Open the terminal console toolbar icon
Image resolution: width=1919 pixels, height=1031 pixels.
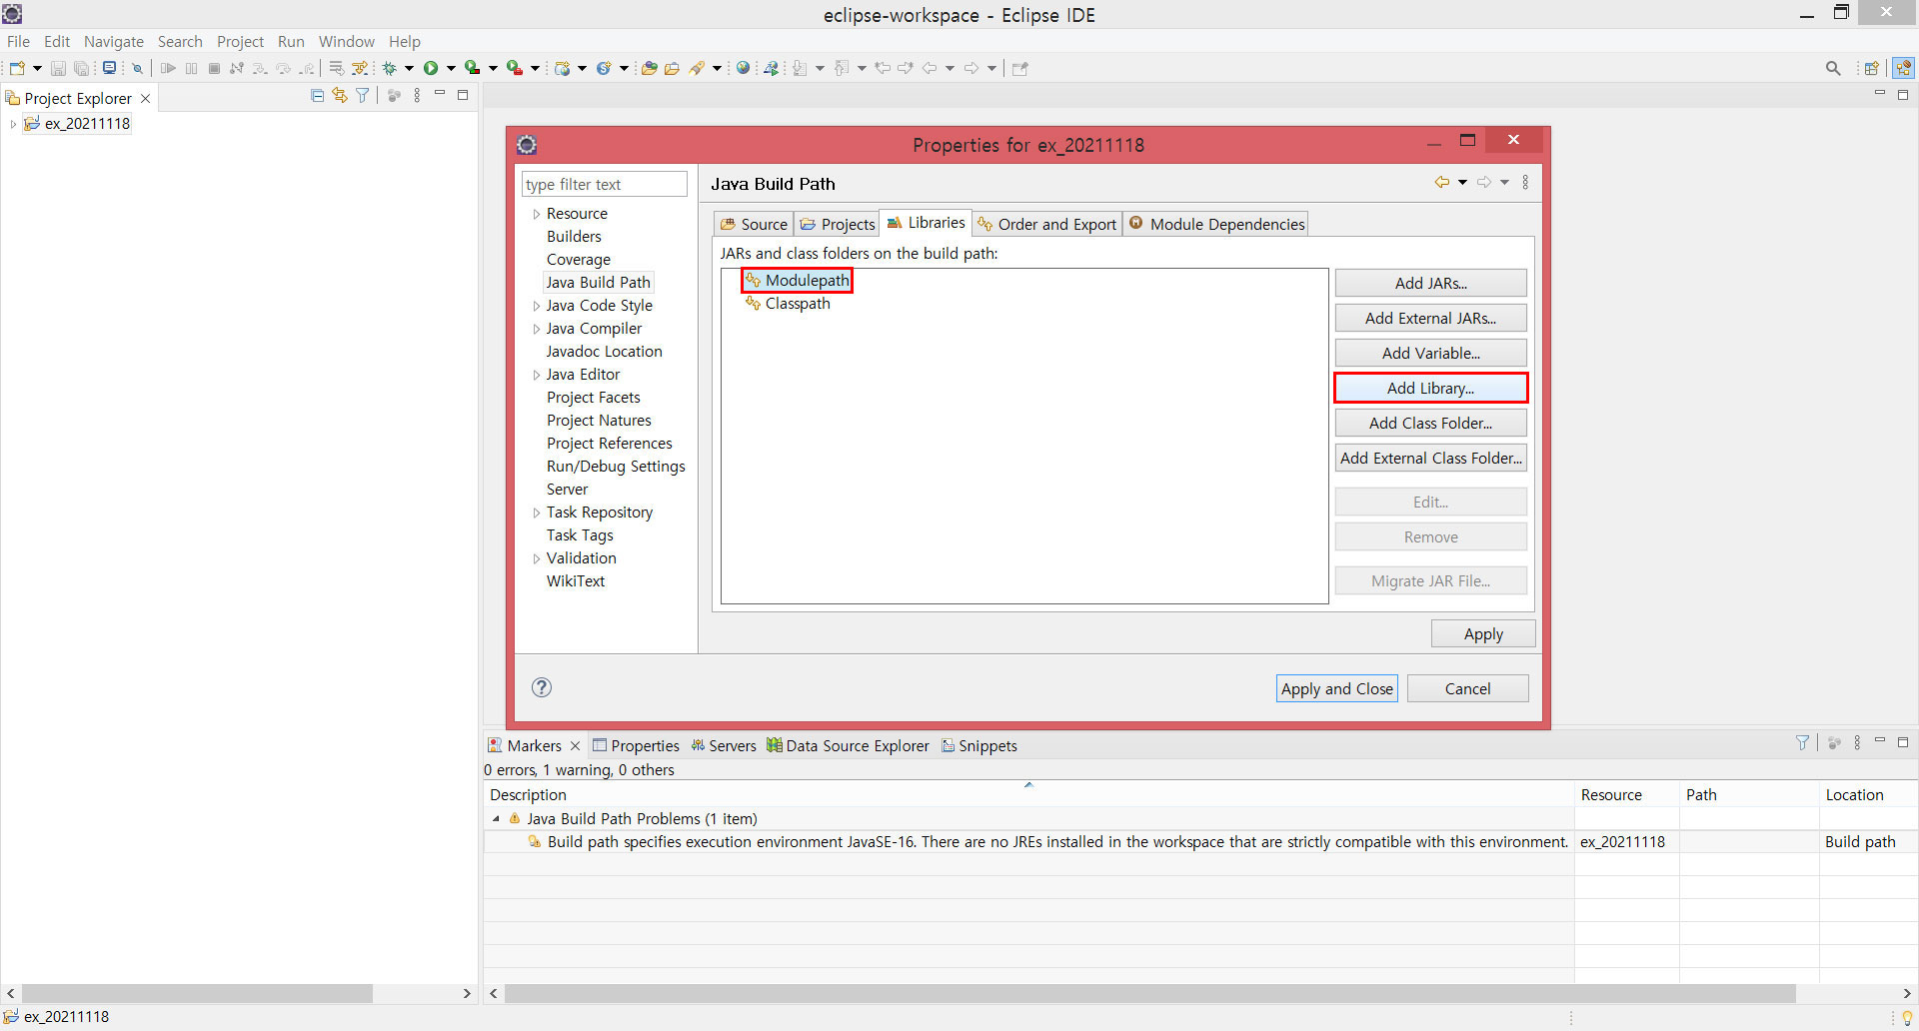[110, 68]
